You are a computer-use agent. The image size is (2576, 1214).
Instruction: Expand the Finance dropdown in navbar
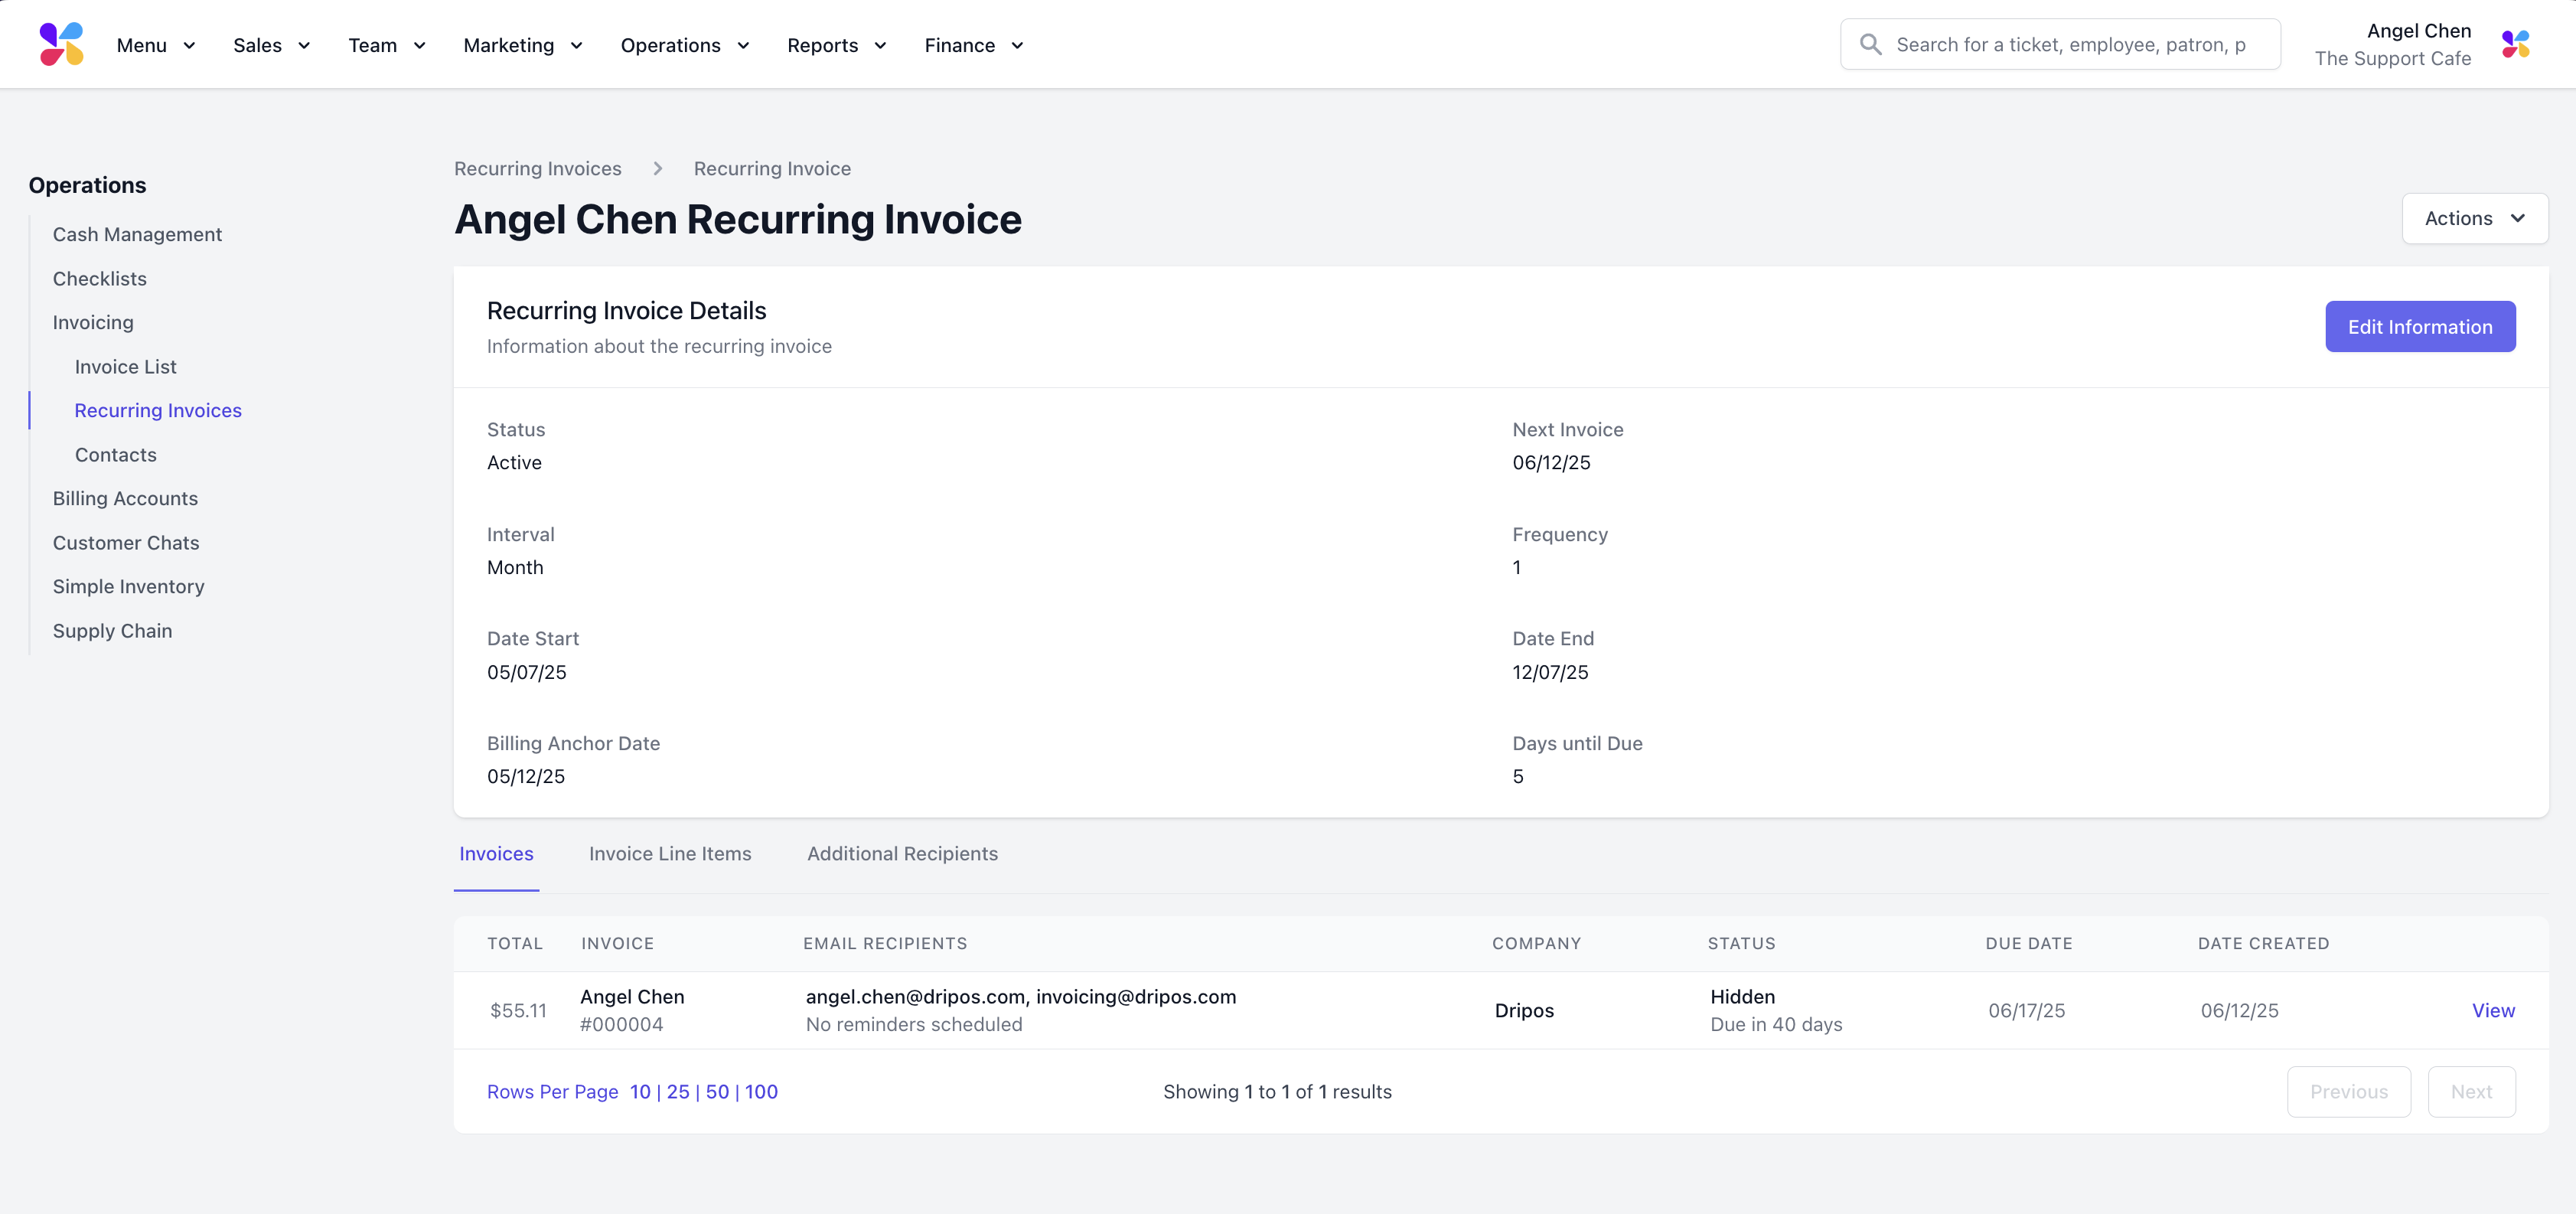[973, 45]
